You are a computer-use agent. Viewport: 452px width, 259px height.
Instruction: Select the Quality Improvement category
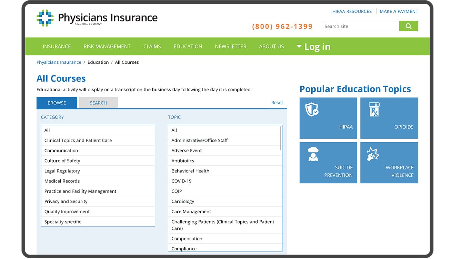[98, 211]
